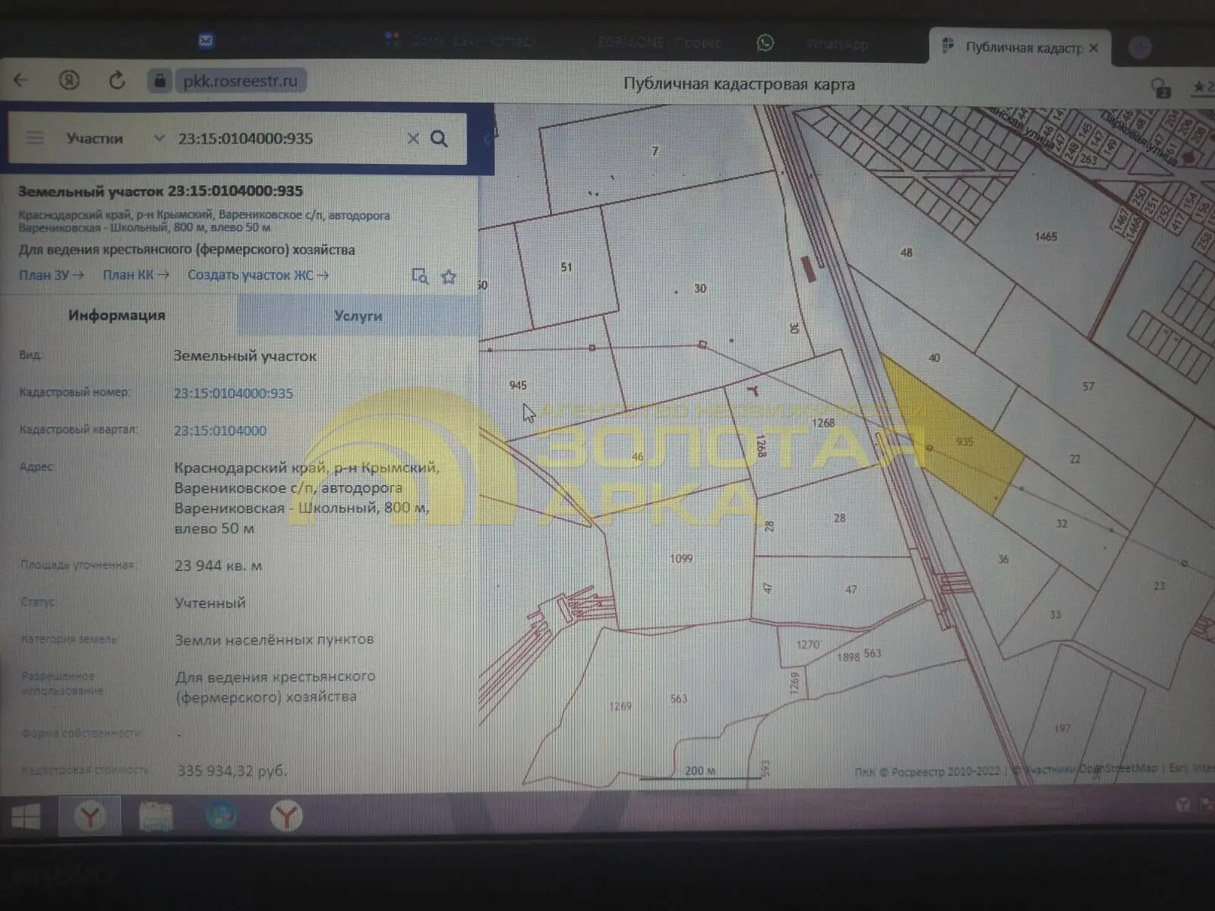Close the Публичная кадастровая карта browser tab

point(1093,48)
